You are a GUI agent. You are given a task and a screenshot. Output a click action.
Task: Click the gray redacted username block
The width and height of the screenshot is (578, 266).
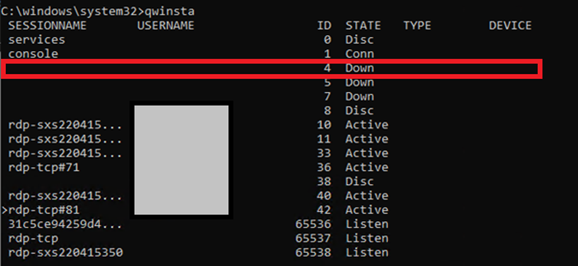(x=181, y=160)
